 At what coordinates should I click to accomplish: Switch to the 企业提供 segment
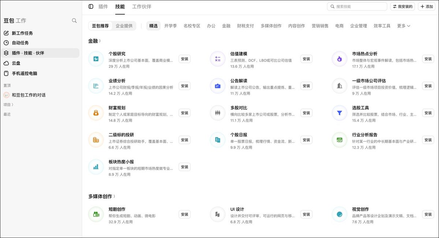pos(124,26)
